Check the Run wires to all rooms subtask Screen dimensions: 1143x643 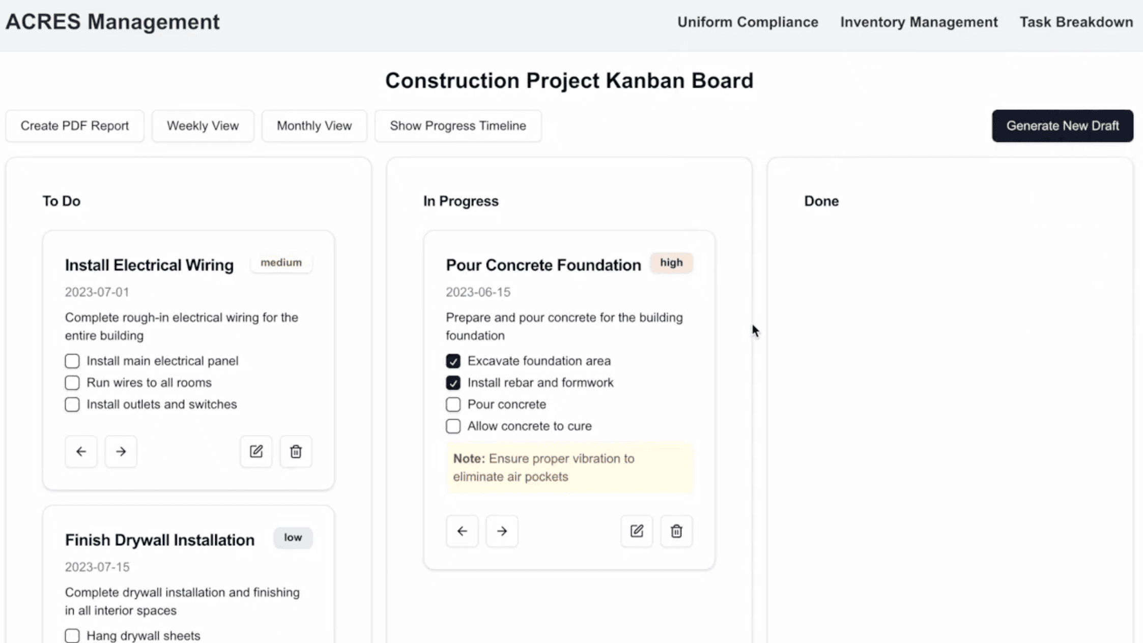72,383
